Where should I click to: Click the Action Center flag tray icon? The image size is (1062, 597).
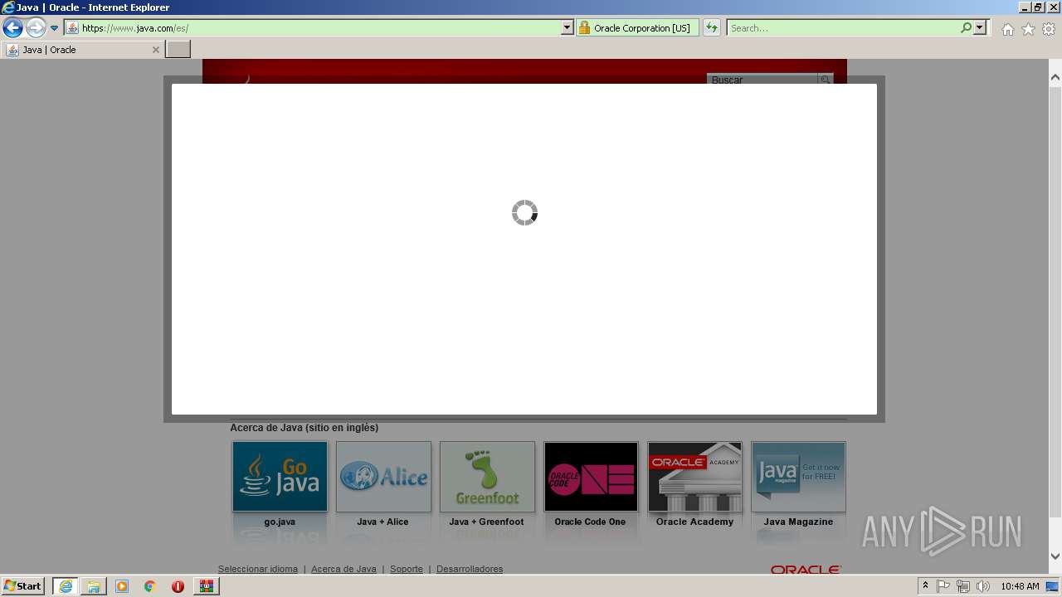pyautogui.click(x=943, y=586)
